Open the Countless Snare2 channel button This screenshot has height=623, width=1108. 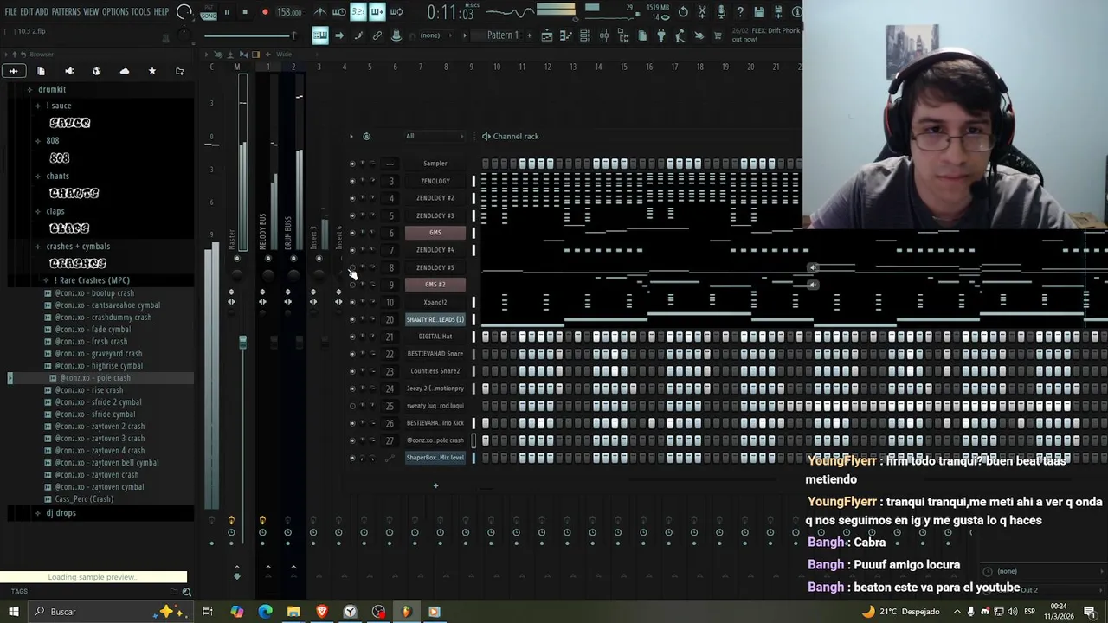435,371
